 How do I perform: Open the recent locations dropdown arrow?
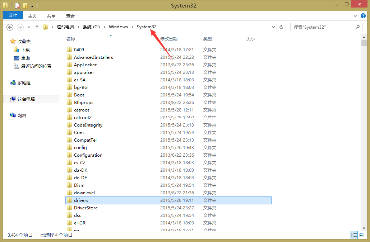(x=29, y=27)
